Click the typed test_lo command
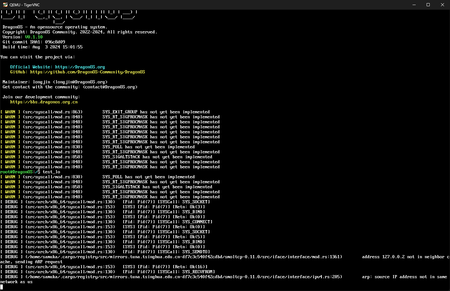 [x=51, y=172]
